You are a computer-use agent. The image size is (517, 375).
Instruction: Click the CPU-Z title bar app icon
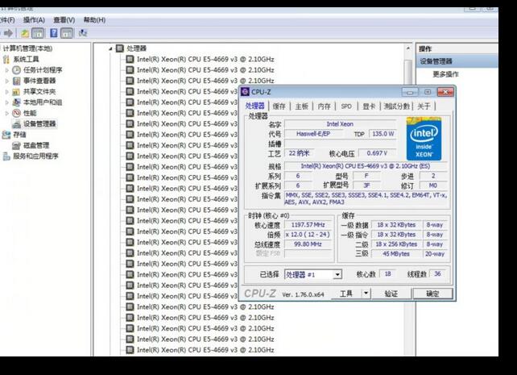[245, 92]
